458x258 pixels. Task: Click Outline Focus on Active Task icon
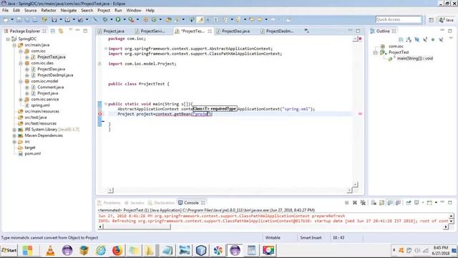pyautogui.click(x=401, y=39)
